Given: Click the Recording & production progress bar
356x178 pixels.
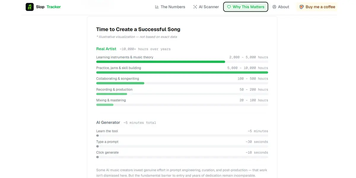Looking at the screenshot, I should pos(182,94).
